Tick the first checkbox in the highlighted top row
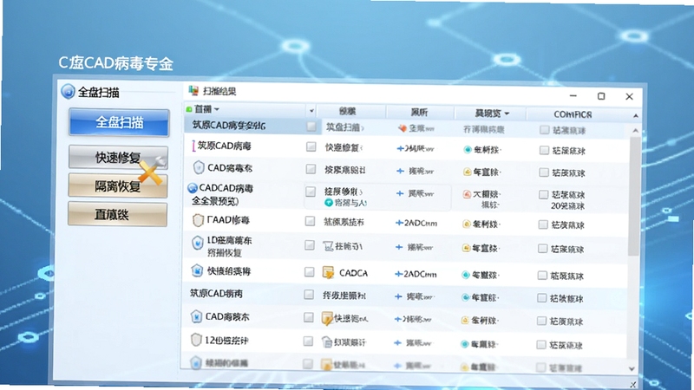 [311, 127]
